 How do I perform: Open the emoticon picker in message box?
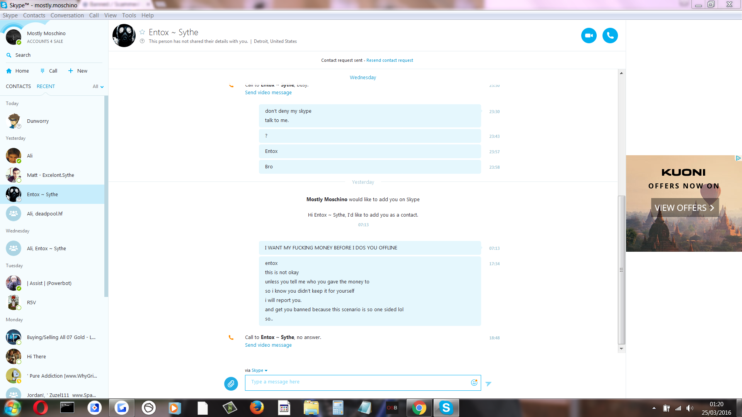pyautogui.click(x=474, y=383)
